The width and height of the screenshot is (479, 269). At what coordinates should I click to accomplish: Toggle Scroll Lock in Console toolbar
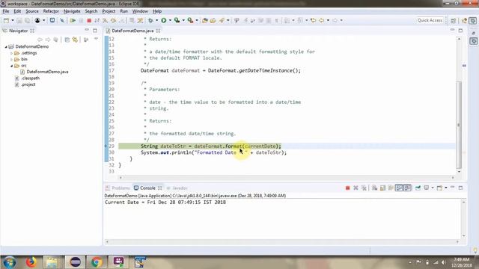382,188
